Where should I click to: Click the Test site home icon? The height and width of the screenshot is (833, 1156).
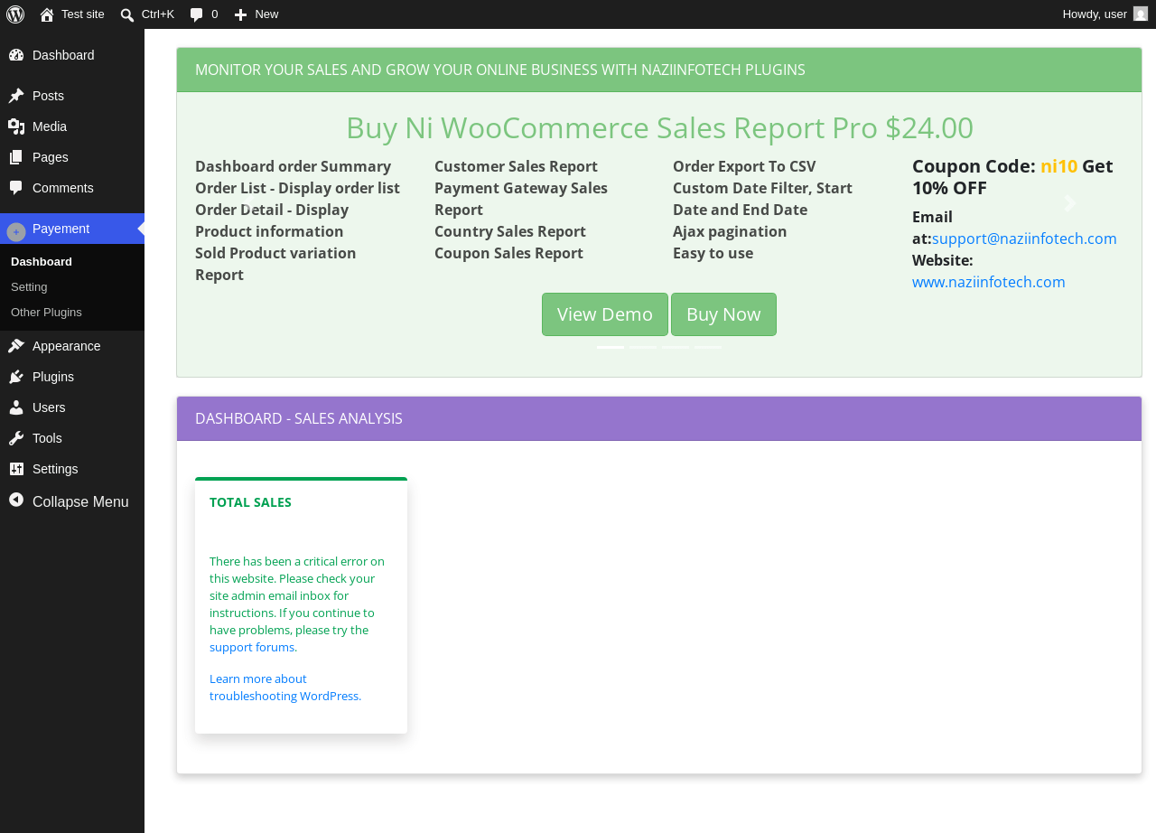[47, 14]
